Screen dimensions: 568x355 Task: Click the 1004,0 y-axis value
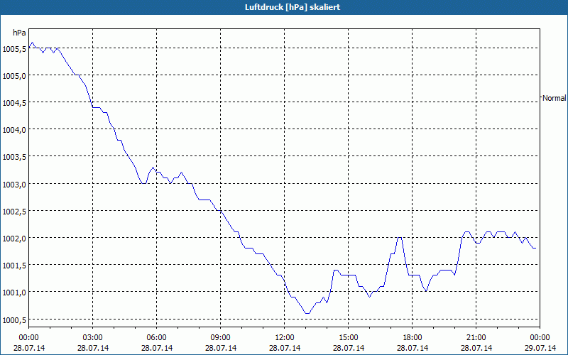click(14, 131)
